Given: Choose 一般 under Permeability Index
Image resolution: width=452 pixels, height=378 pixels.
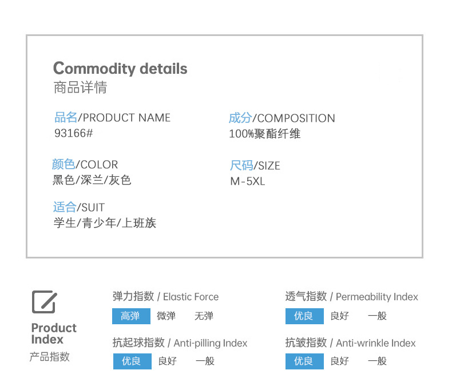Looking at the screenshot, I should (377, 316).
